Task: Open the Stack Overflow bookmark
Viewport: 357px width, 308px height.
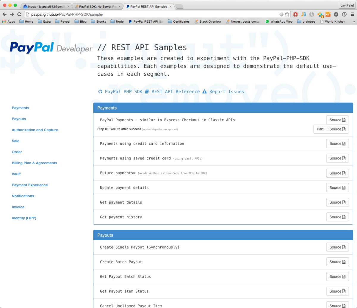Action: pos(208,21)
